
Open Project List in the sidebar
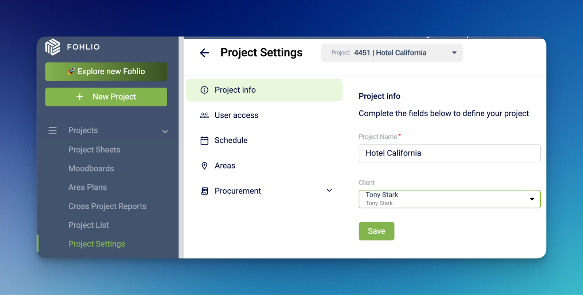[89, 225]
